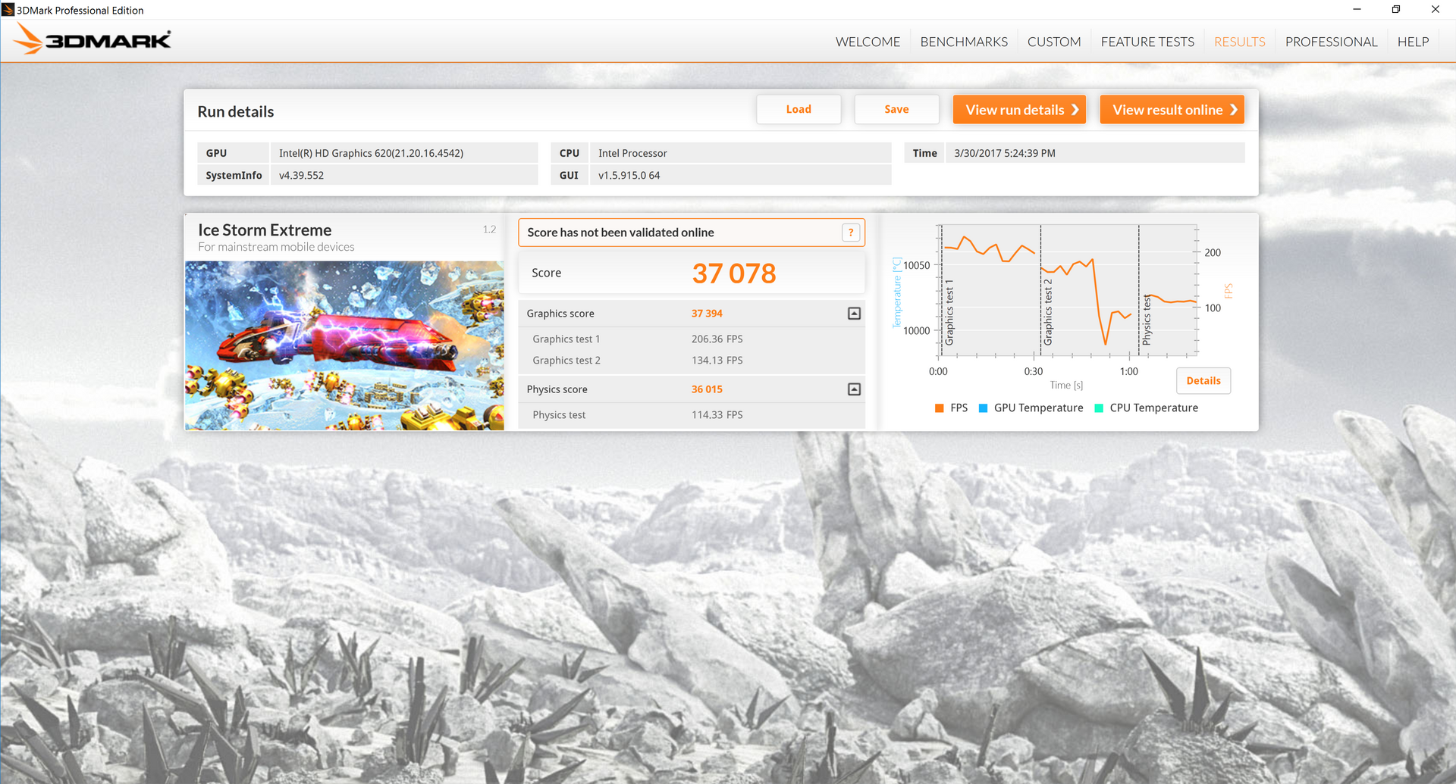
Task: Open the HELP tab
Action: (x=1413, y=42)
